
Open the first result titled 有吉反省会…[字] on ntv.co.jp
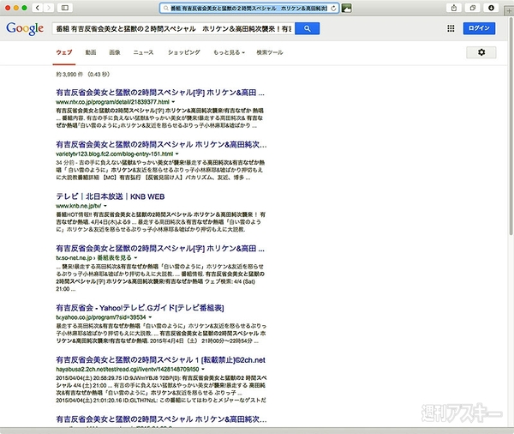click(x=160, y=93)
